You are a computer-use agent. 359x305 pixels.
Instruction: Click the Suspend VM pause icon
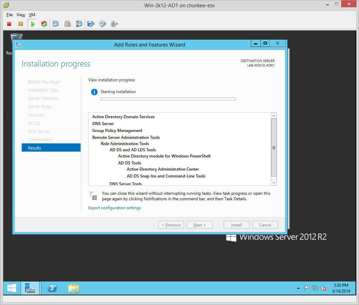pos(21,24)
